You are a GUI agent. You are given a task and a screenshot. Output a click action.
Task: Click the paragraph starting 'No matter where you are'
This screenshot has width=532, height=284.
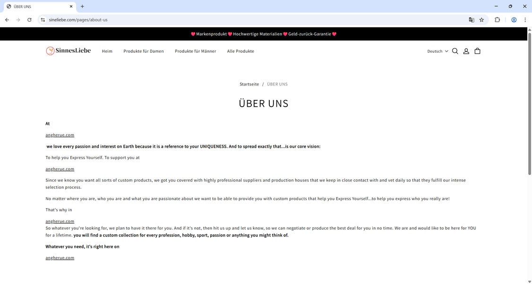point(248,199)
